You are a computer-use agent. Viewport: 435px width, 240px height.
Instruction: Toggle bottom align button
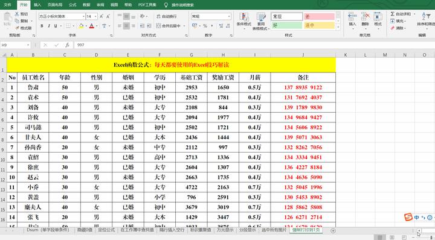(x=133, y=17)
